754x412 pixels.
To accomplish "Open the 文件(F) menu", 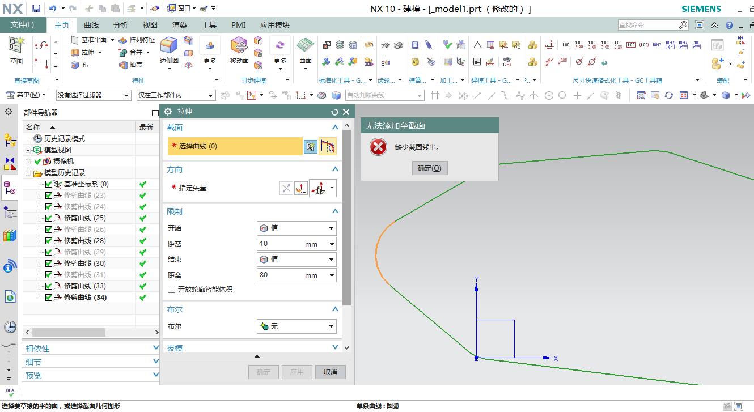I will coord(22,25).
